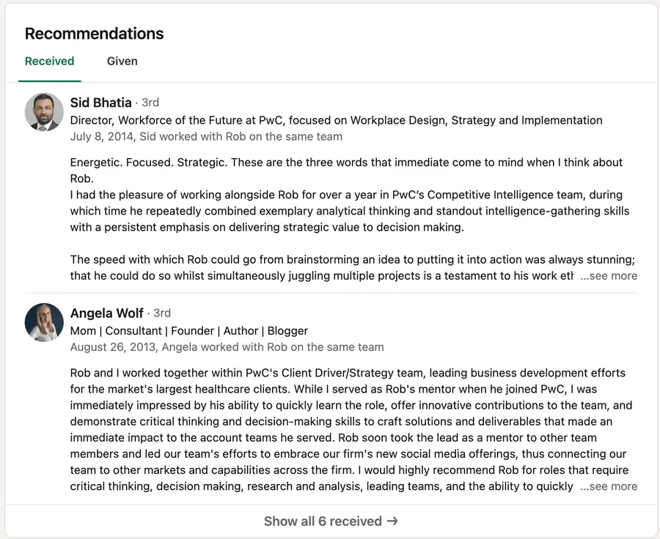Click Sid Bhatia's name link

pyautogui.click(x=100, y=103)
